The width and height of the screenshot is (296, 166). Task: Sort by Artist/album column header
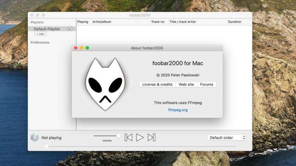coord(102,22)
